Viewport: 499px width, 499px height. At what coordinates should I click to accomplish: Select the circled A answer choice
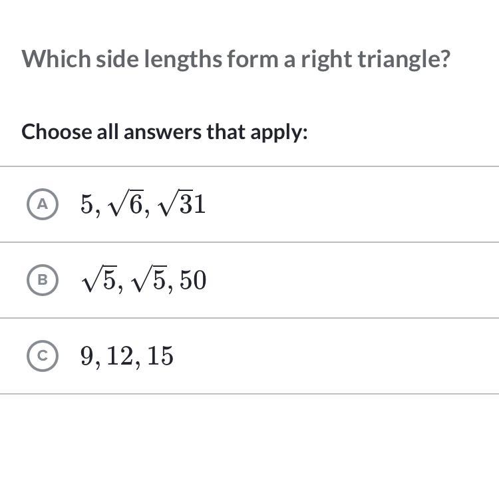tap(43, 204)
